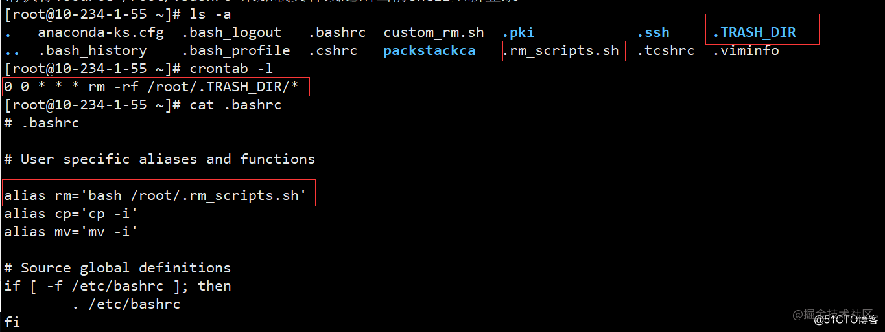Click the crontab entry deleting .TRASH_DIR contents
The width and height of the screenshot is (885, 332).
point(156,87)
